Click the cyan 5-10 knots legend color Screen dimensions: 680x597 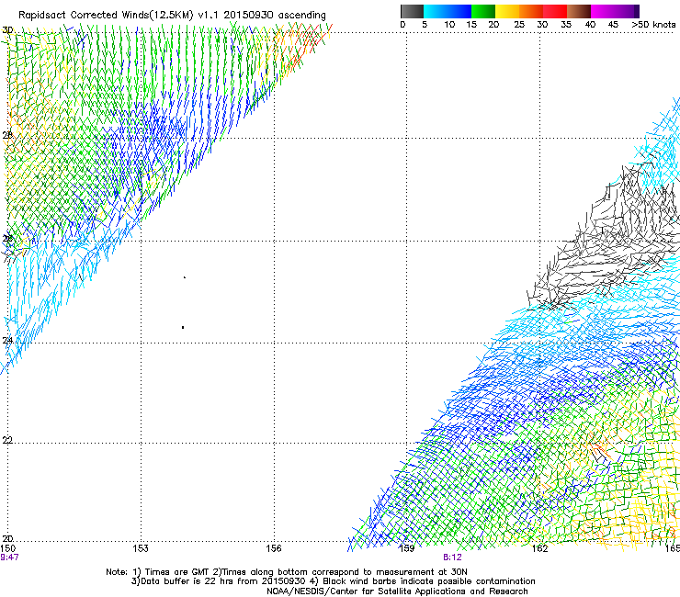click(435, 11)
